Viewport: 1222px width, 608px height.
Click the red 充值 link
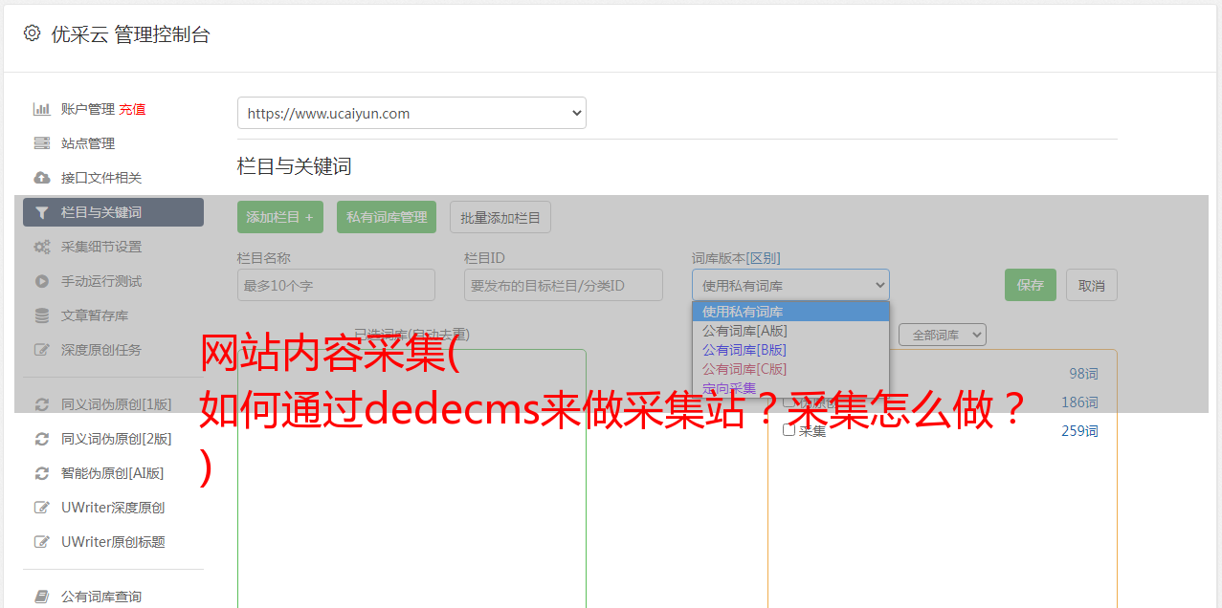(x=132, y=109)
